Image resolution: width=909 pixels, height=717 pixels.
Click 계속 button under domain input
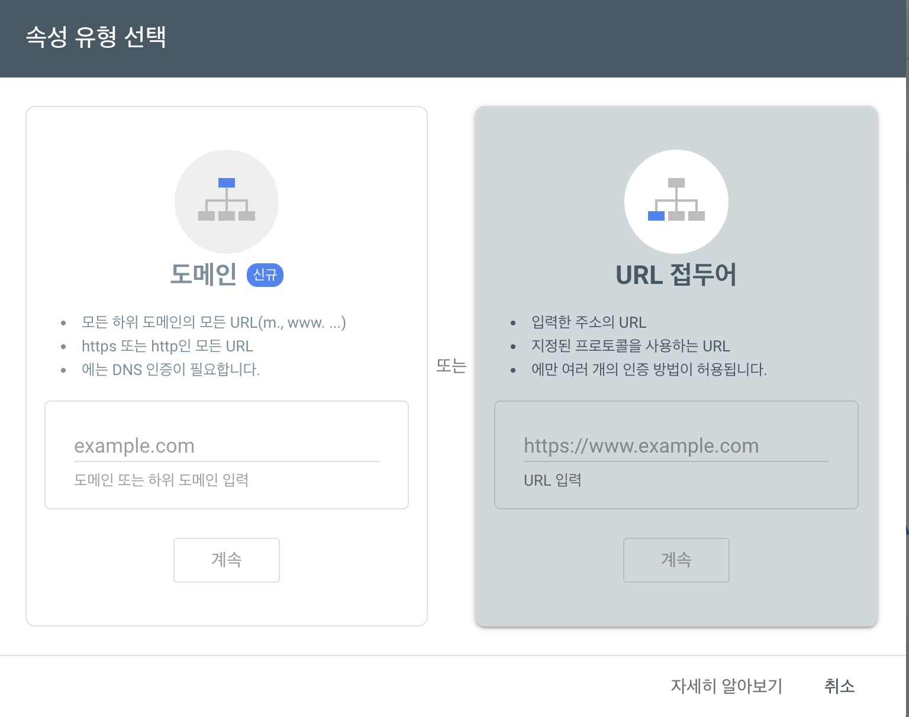[x=227, y=560]
